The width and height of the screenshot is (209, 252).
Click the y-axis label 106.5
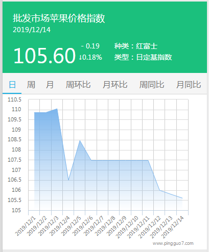[15, 180]
